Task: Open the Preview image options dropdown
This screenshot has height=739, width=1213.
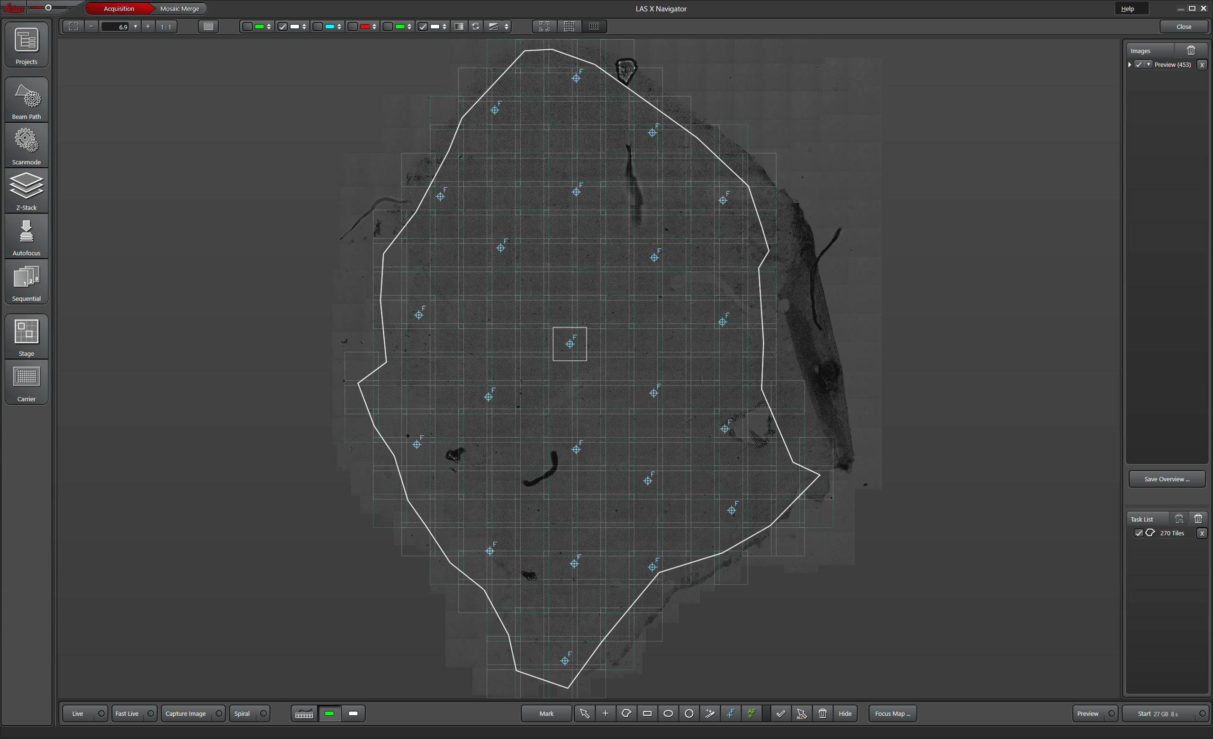Action: tap(1149, 64)
